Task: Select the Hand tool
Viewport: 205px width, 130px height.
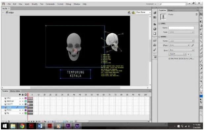Action: tap(201, 77)
